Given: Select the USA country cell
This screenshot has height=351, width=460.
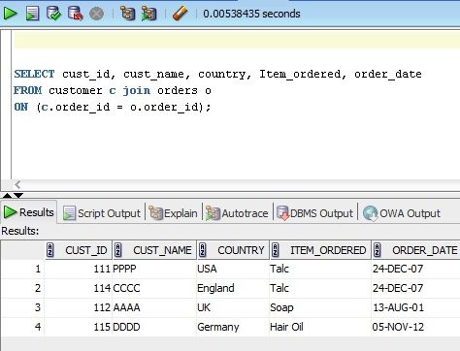Looking at the screenshot, I should pos(233,269).
